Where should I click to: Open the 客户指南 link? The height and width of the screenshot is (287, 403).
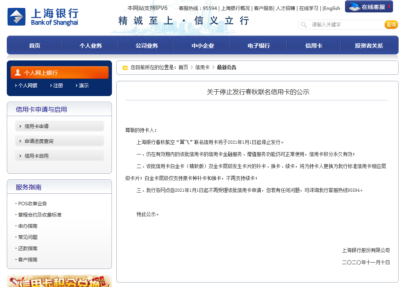(x=28, y=259)
